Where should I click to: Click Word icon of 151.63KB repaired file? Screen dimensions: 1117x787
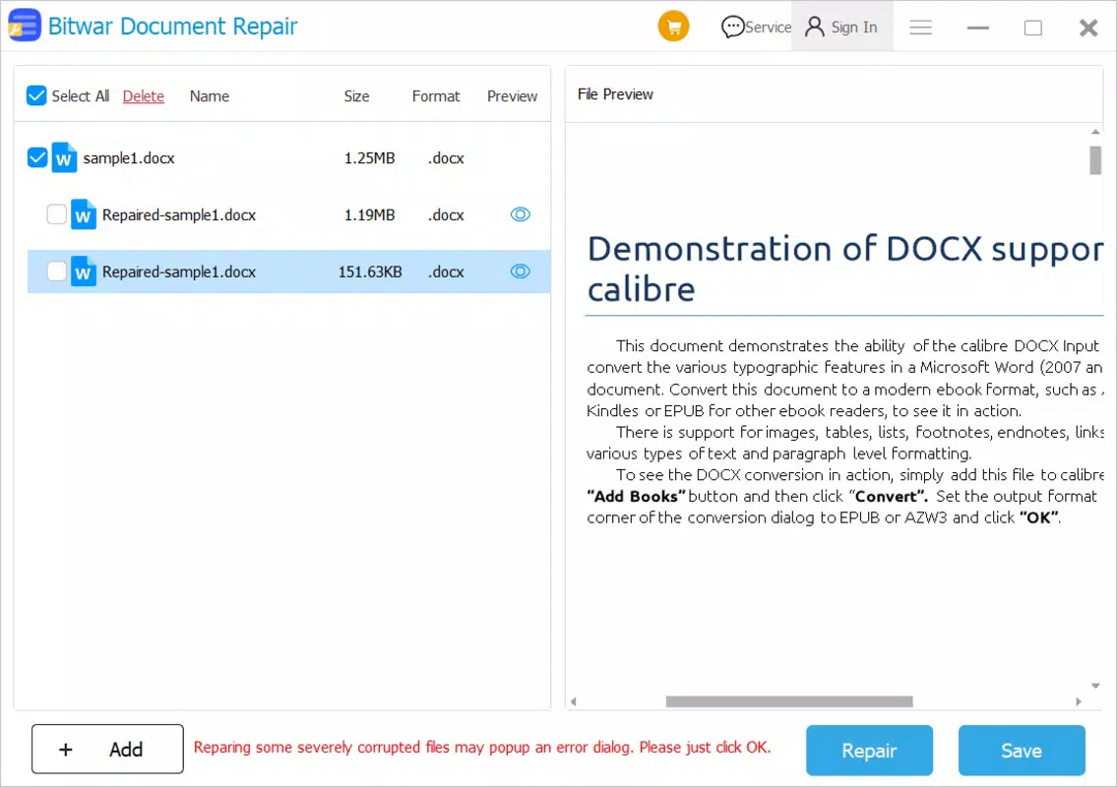[84, 272]
